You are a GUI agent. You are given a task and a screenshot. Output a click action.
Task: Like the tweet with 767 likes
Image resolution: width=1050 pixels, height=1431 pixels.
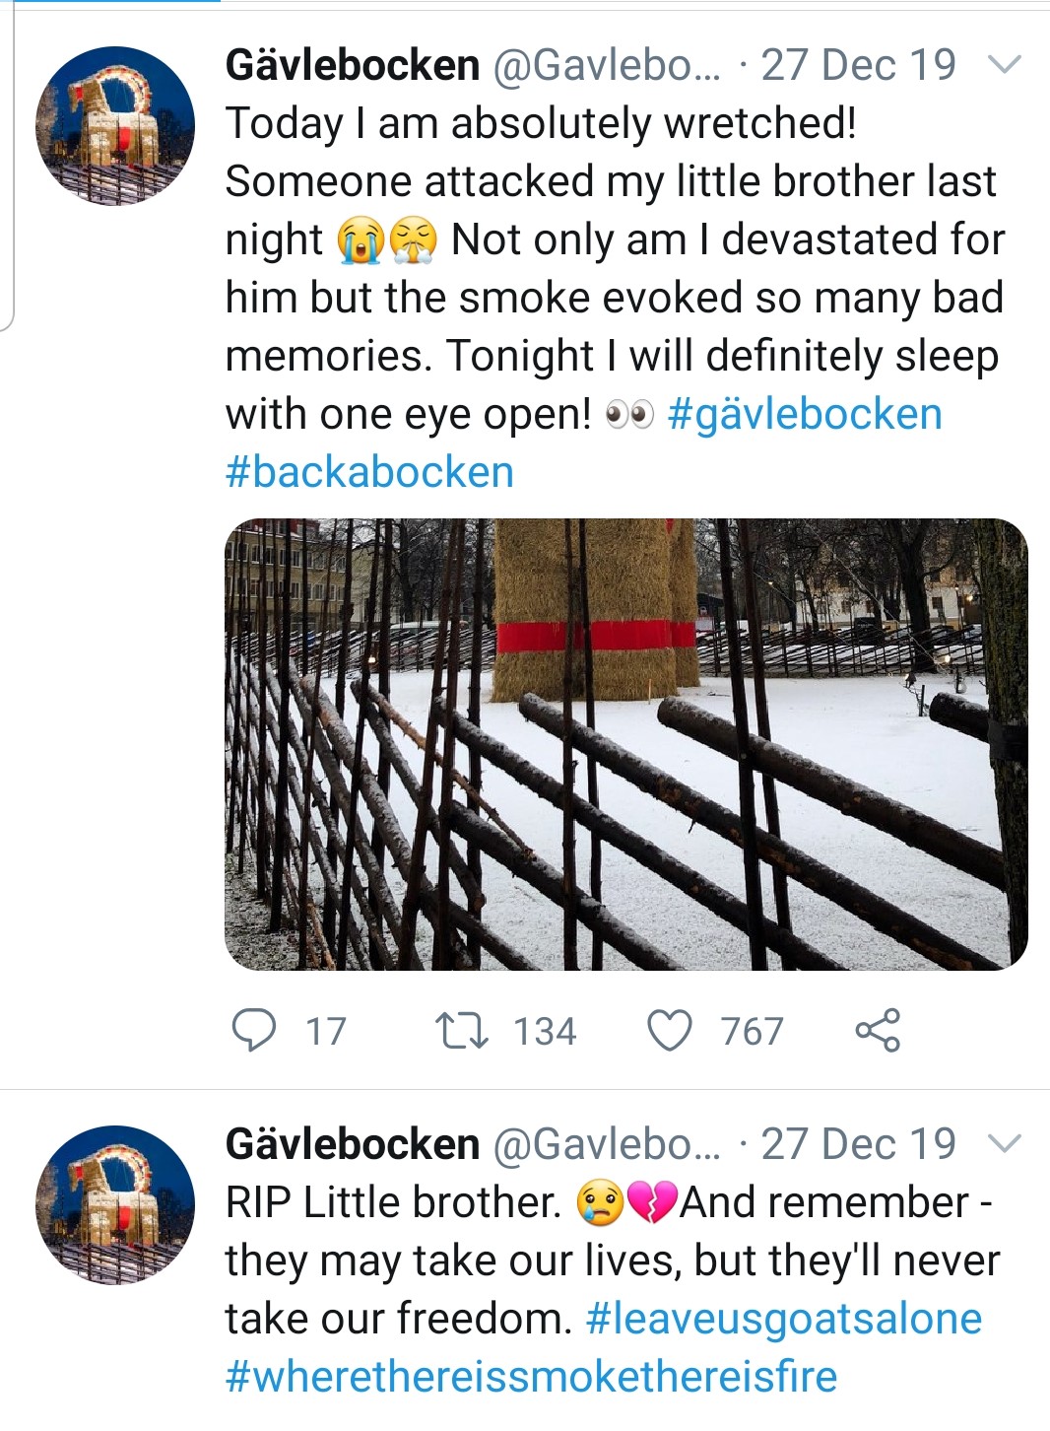(x=670, y=1031)
